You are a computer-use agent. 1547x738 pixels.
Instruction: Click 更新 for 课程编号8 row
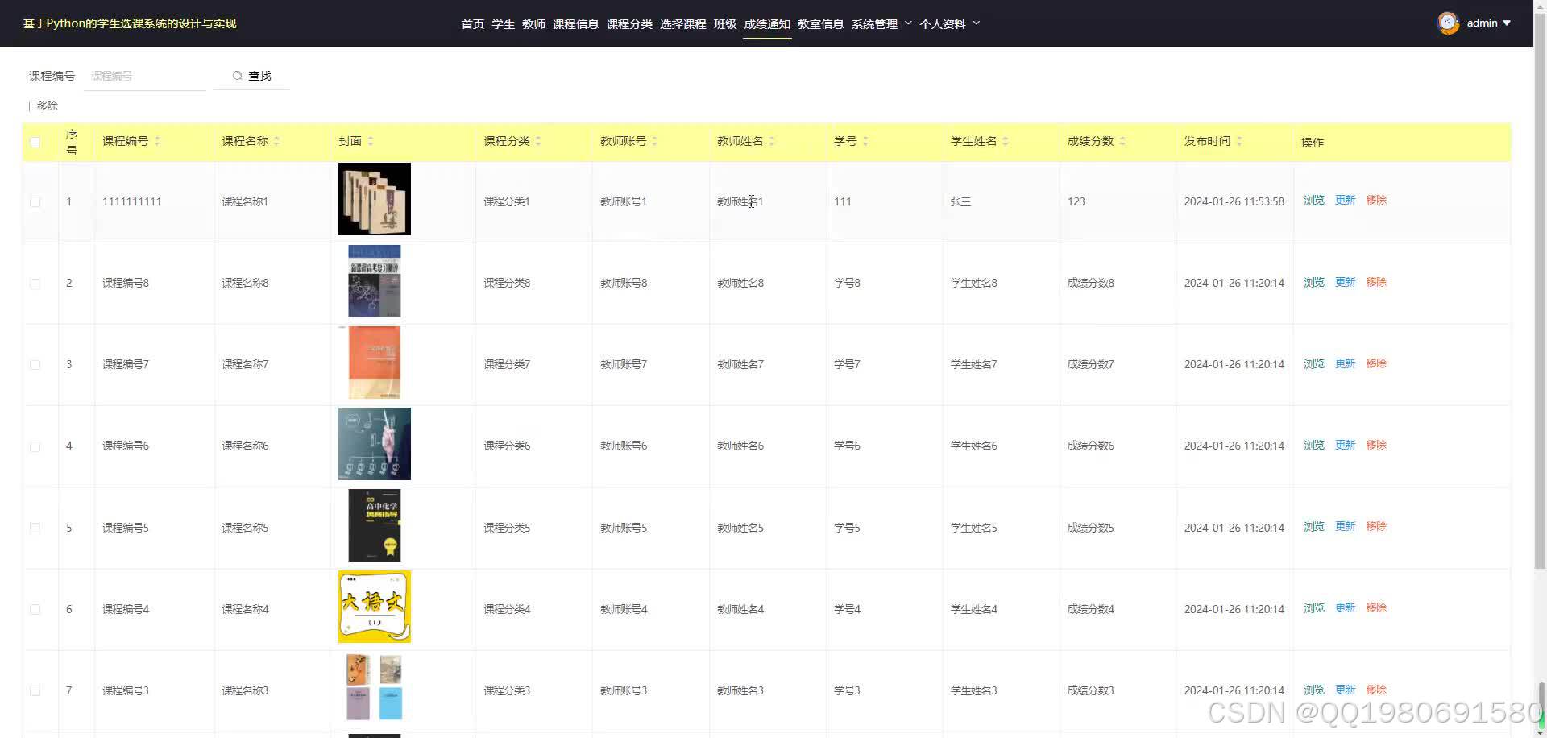click(1346, 282)
